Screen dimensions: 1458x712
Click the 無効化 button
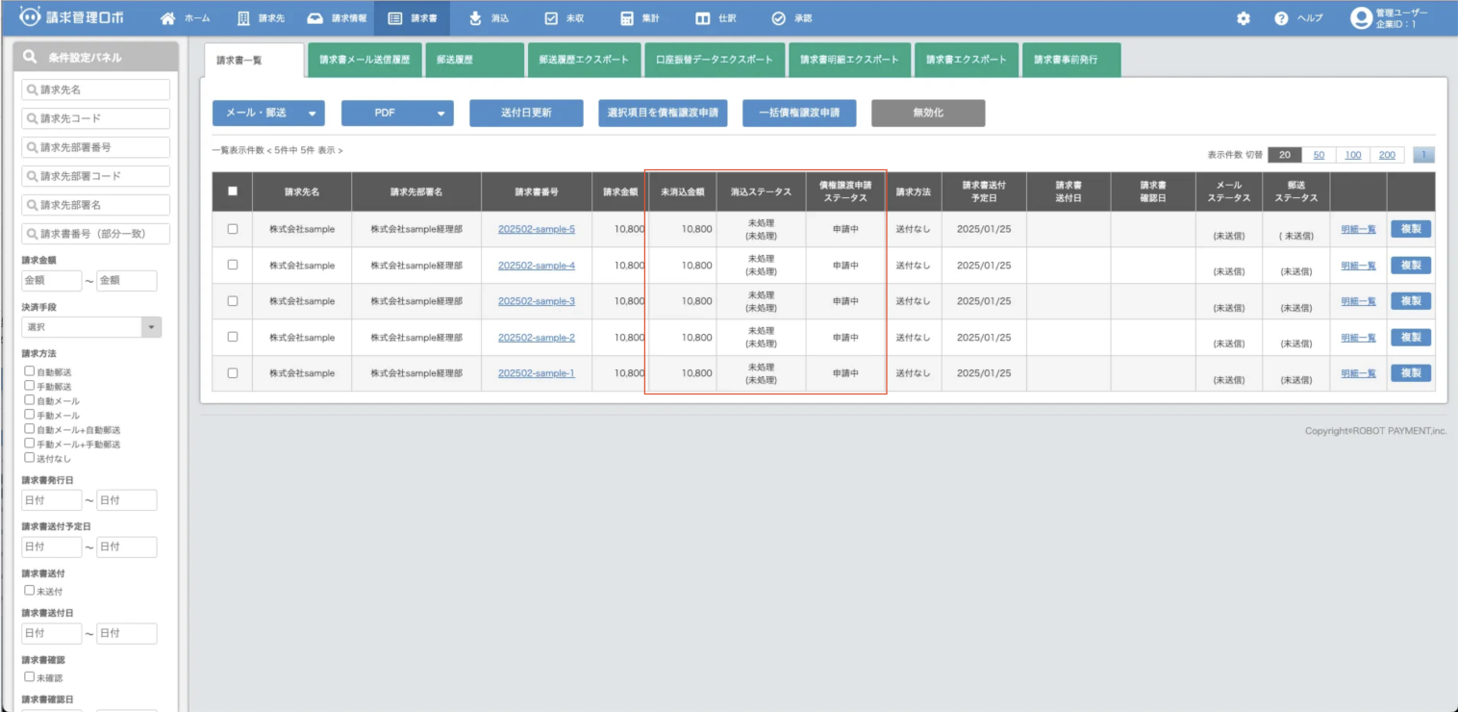click(928, 113)
